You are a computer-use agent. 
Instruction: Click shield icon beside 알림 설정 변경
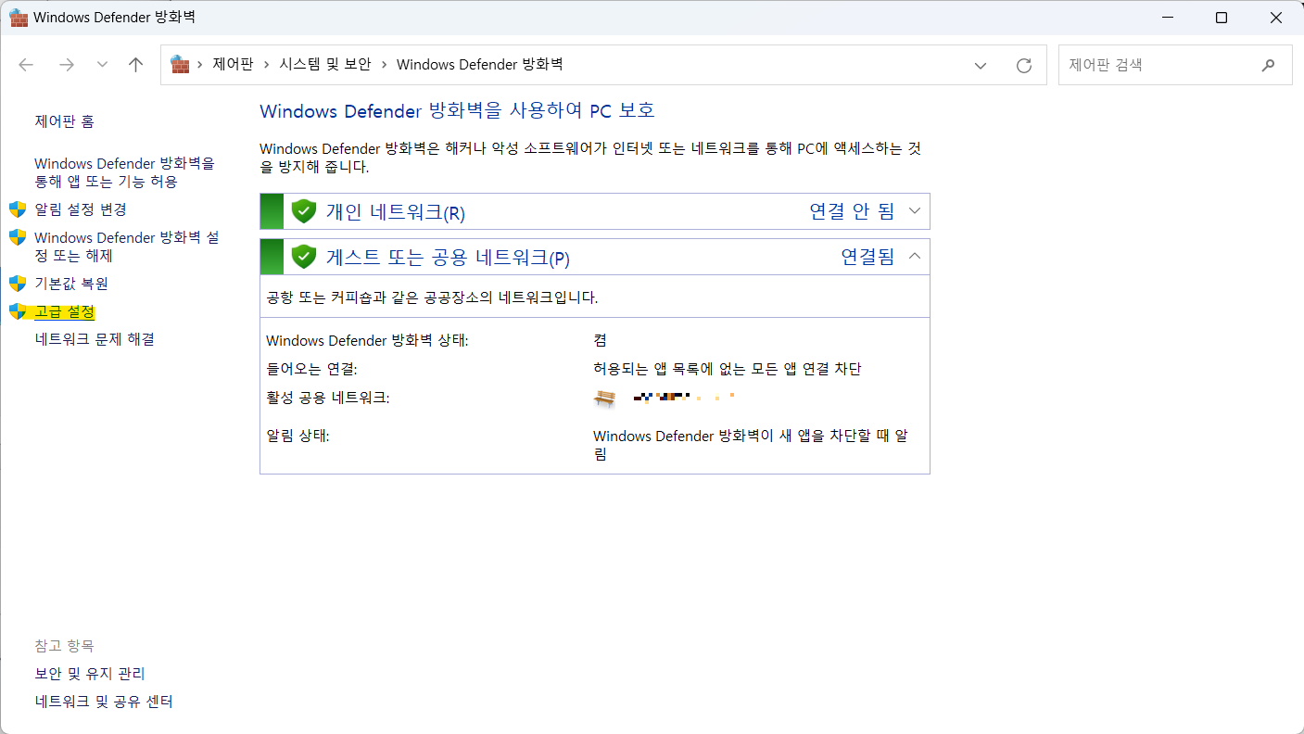(18, 209)
